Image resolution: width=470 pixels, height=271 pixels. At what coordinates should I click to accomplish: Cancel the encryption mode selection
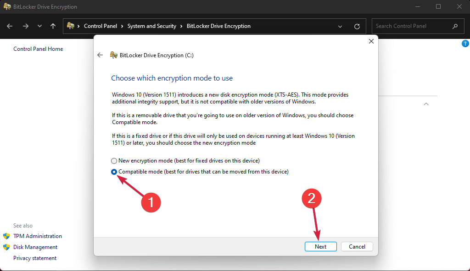pos(357,246)
